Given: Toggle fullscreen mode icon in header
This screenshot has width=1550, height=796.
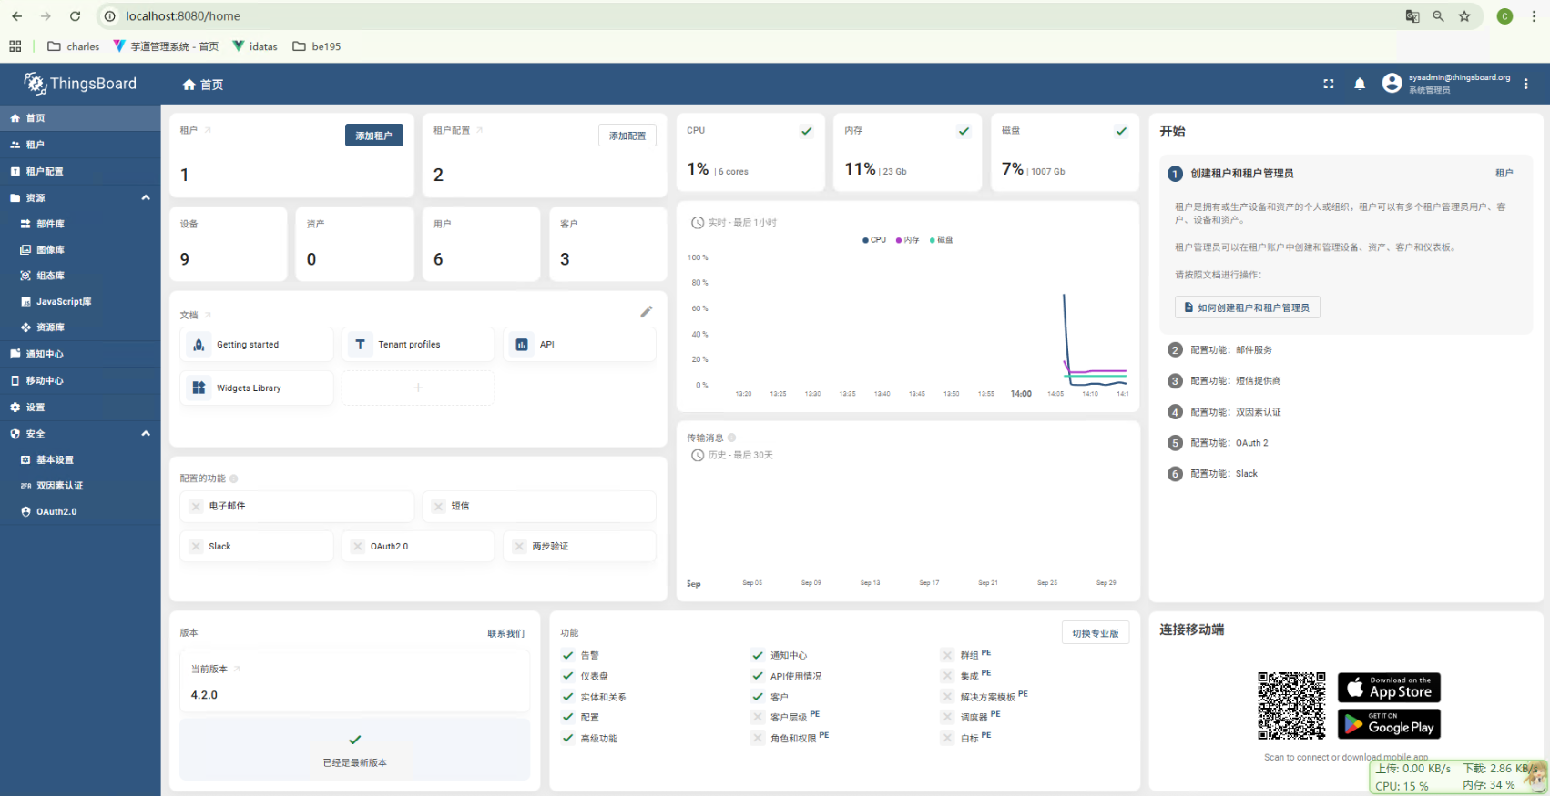Looking at the screenshot, I should tap(1329, 84).
